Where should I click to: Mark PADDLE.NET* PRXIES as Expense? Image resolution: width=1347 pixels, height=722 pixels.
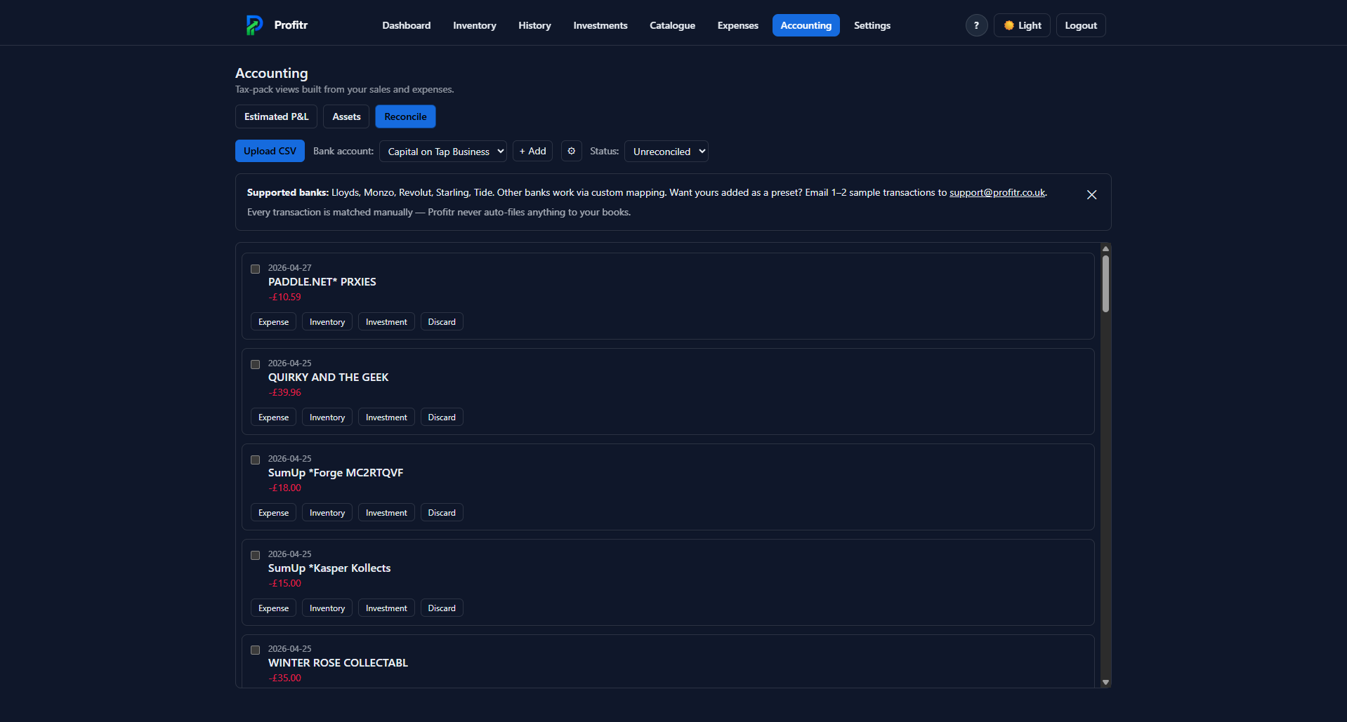273,322
